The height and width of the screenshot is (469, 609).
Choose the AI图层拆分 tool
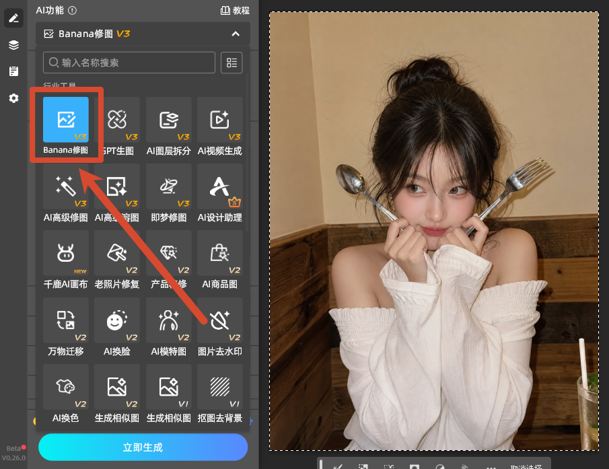tap(168, 120)
